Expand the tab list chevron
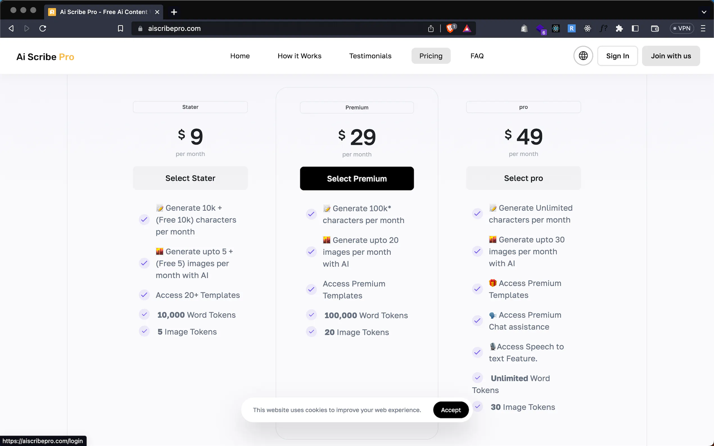 (704, 12)
